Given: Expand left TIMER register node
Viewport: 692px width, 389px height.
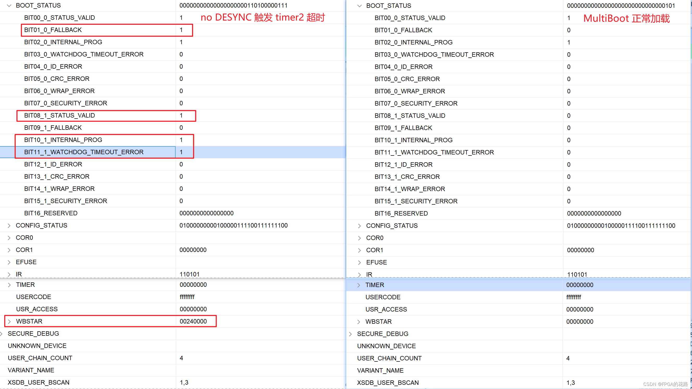Looking at the screenshot, I should (x=9, y=285).
